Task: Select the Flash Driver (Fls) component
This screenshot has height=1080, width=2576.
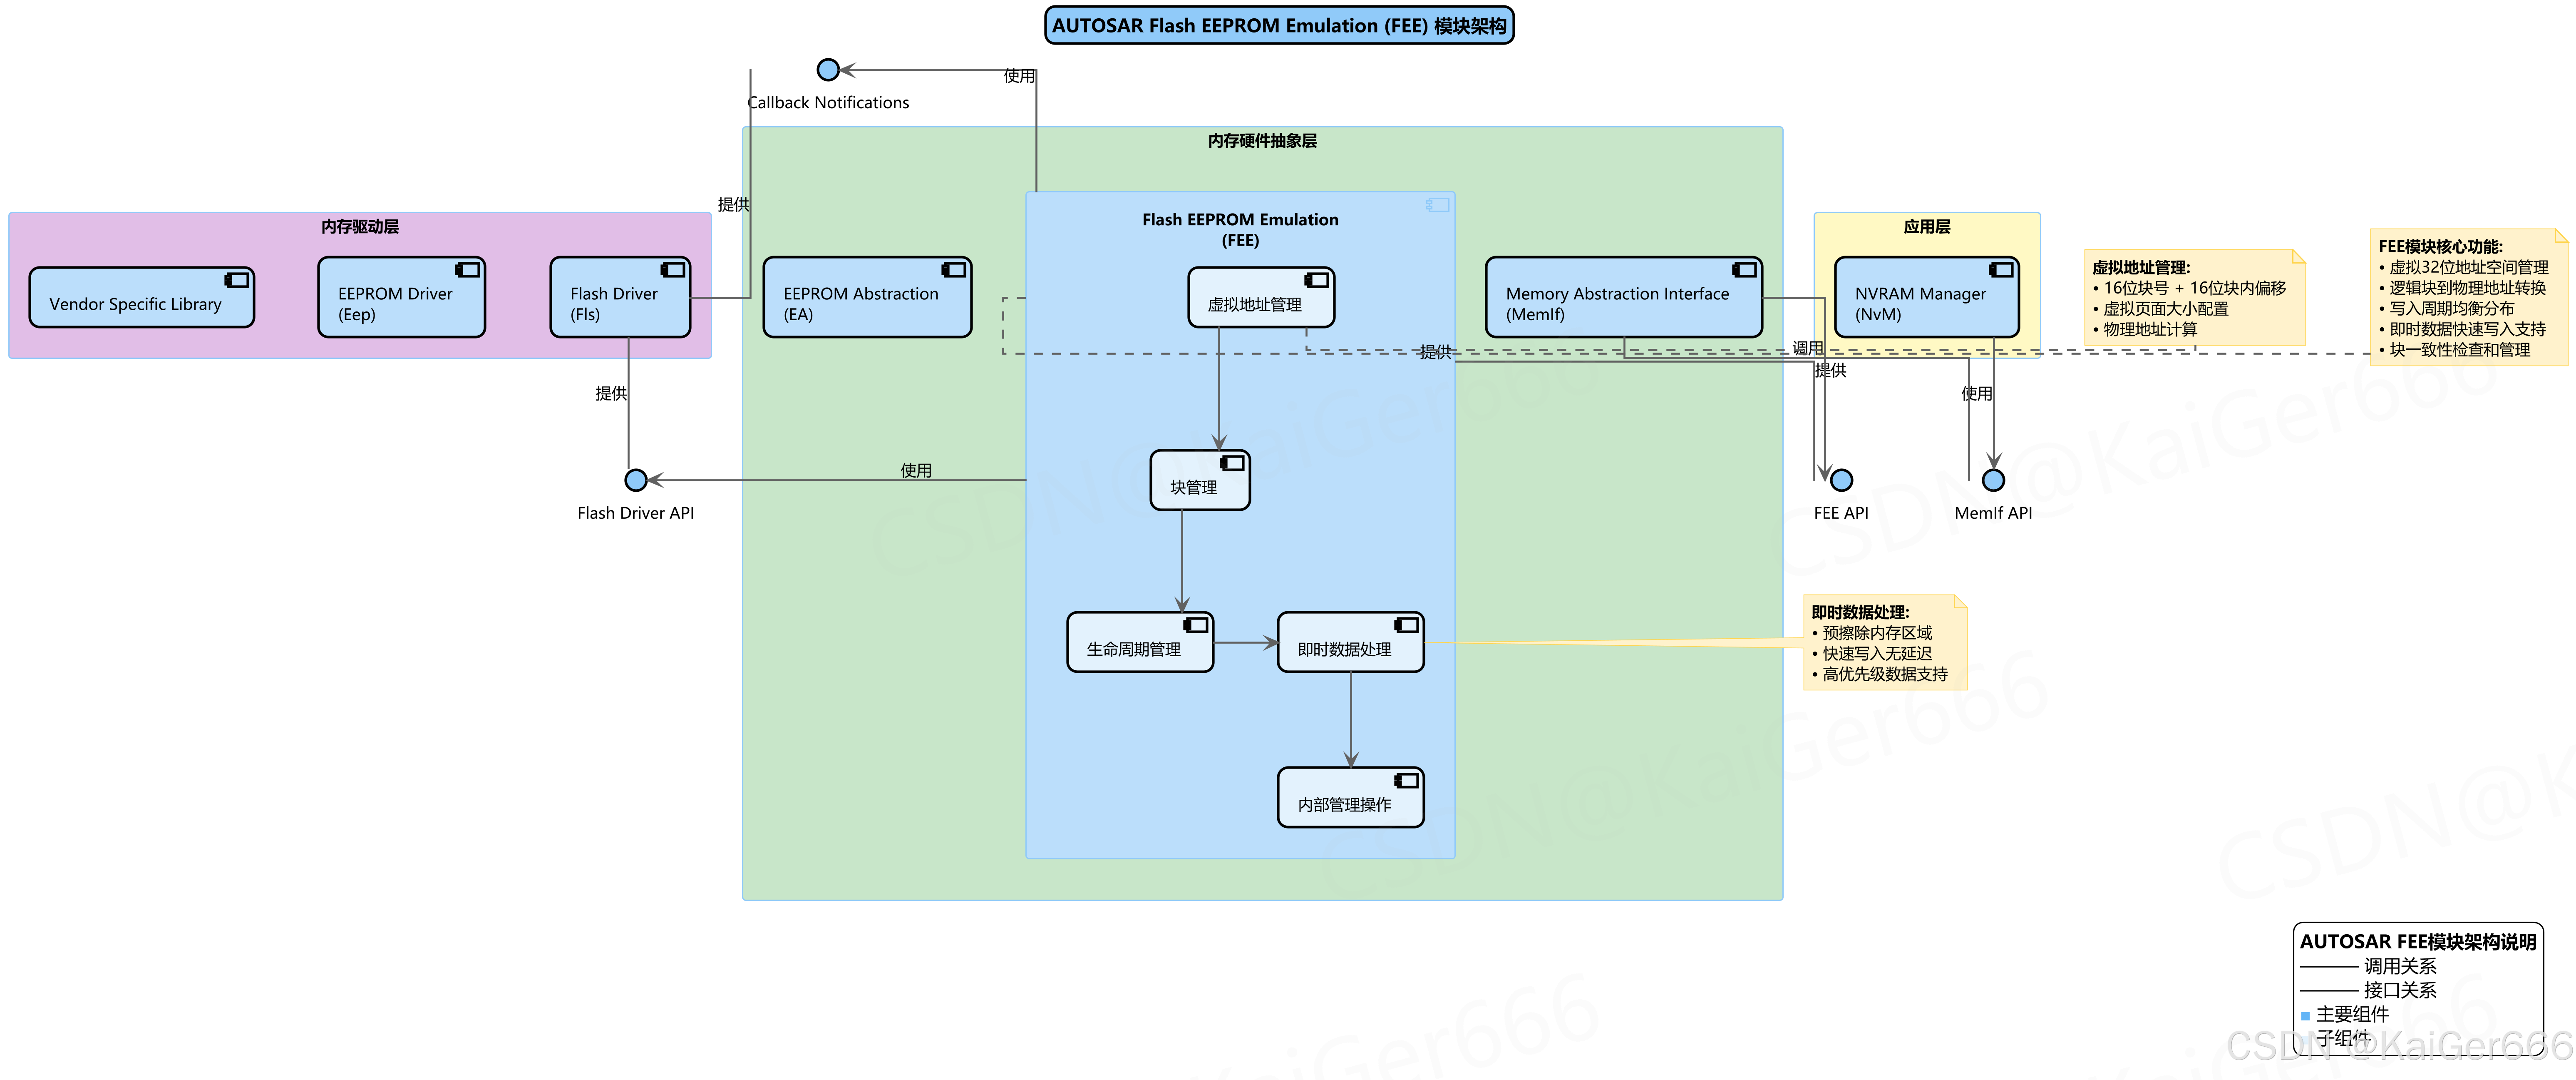Action: 620,297
